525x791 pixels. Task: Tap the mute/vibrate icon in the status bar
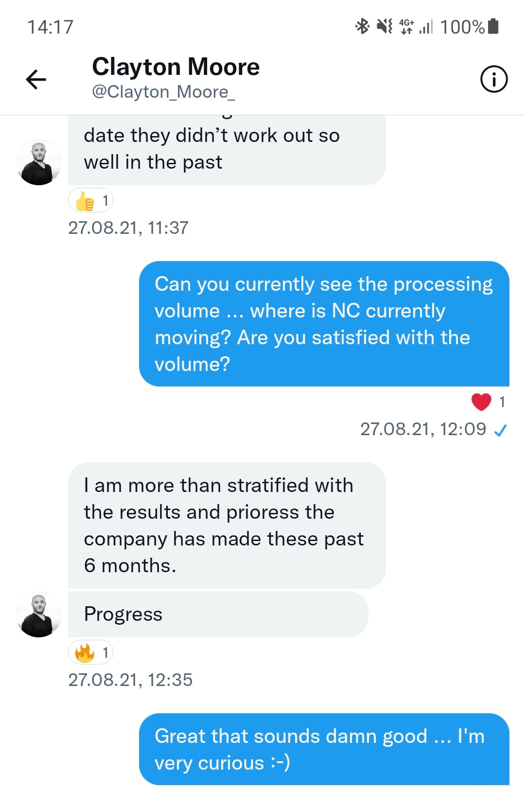tap(384, 27)
